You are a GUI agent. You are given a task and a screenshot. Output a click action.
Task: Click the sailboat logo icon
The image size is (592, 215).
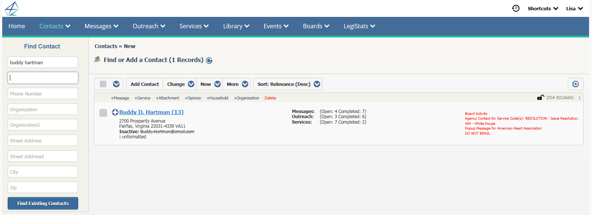(x=12, y=8)
